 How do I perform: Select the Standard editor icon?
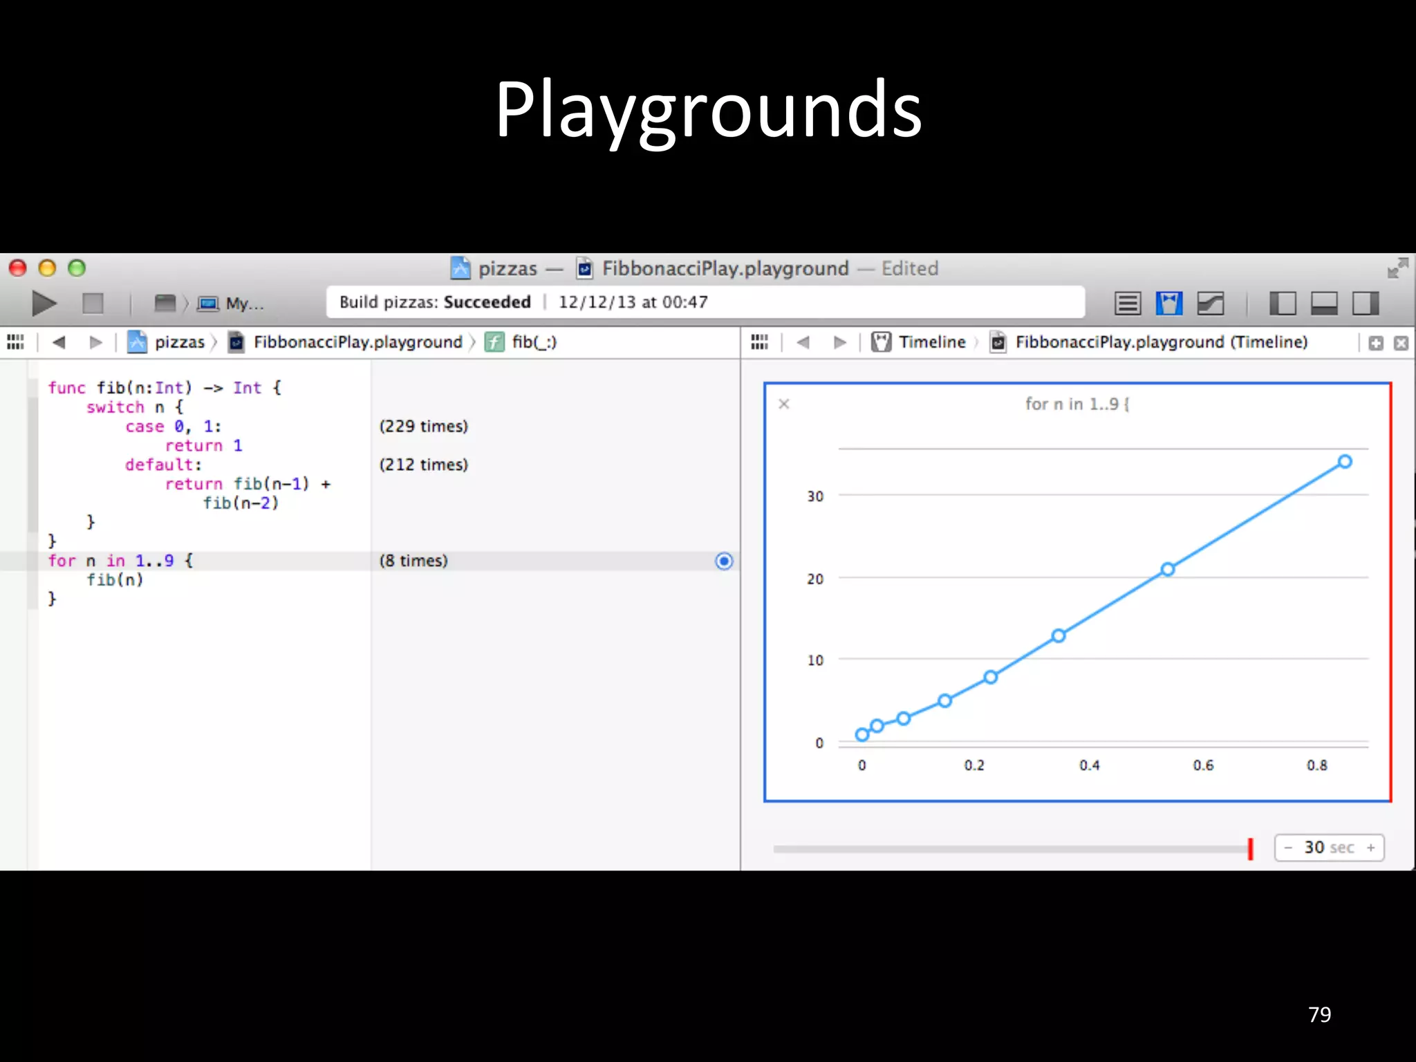[x=1127, y=304]
